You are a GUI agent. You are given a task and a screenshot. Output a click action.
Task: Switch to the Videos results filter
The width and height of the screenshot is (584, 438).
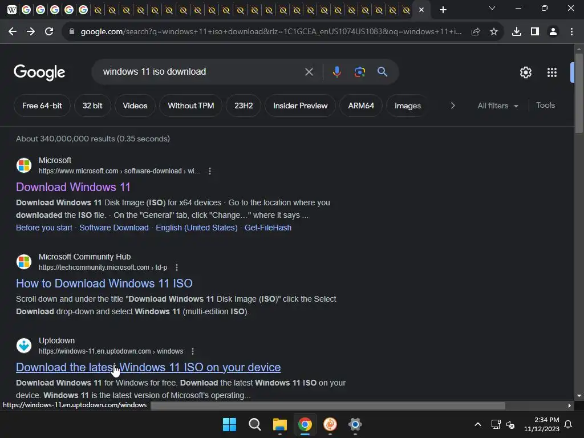(135, 106)
